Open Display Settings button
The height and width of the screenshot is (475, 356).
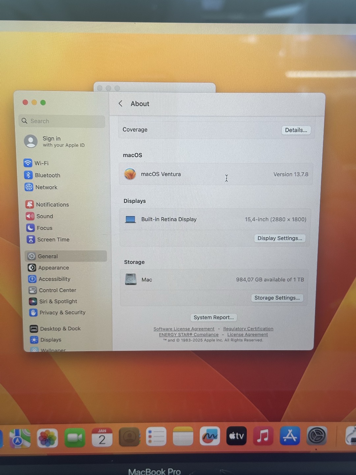[280, 238]
